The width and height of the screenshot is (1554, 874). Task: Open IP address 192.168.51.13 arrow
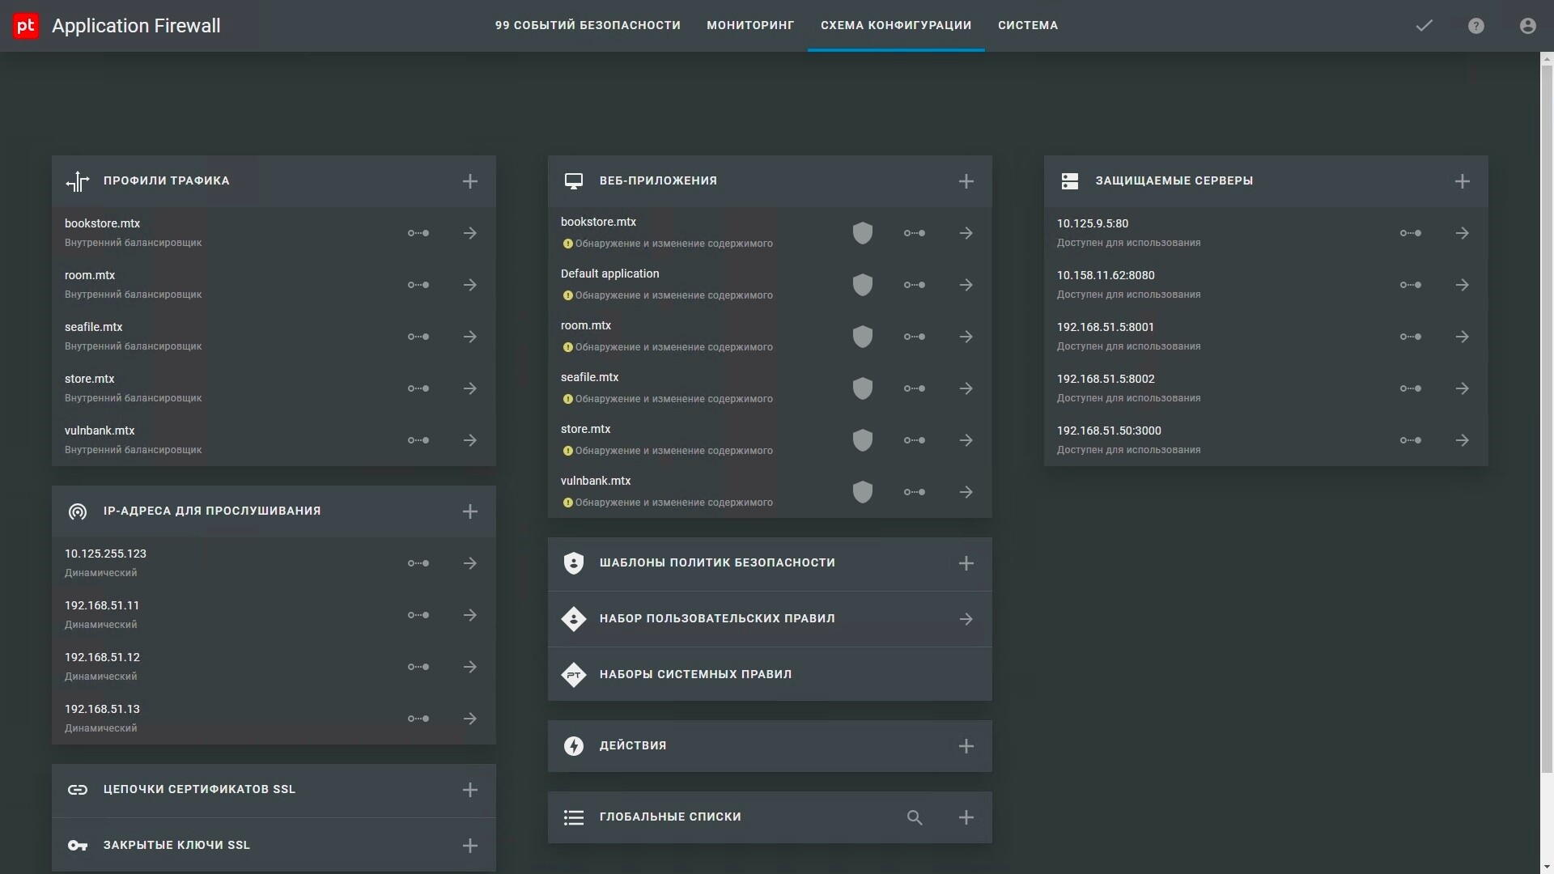tap(470, 719)
